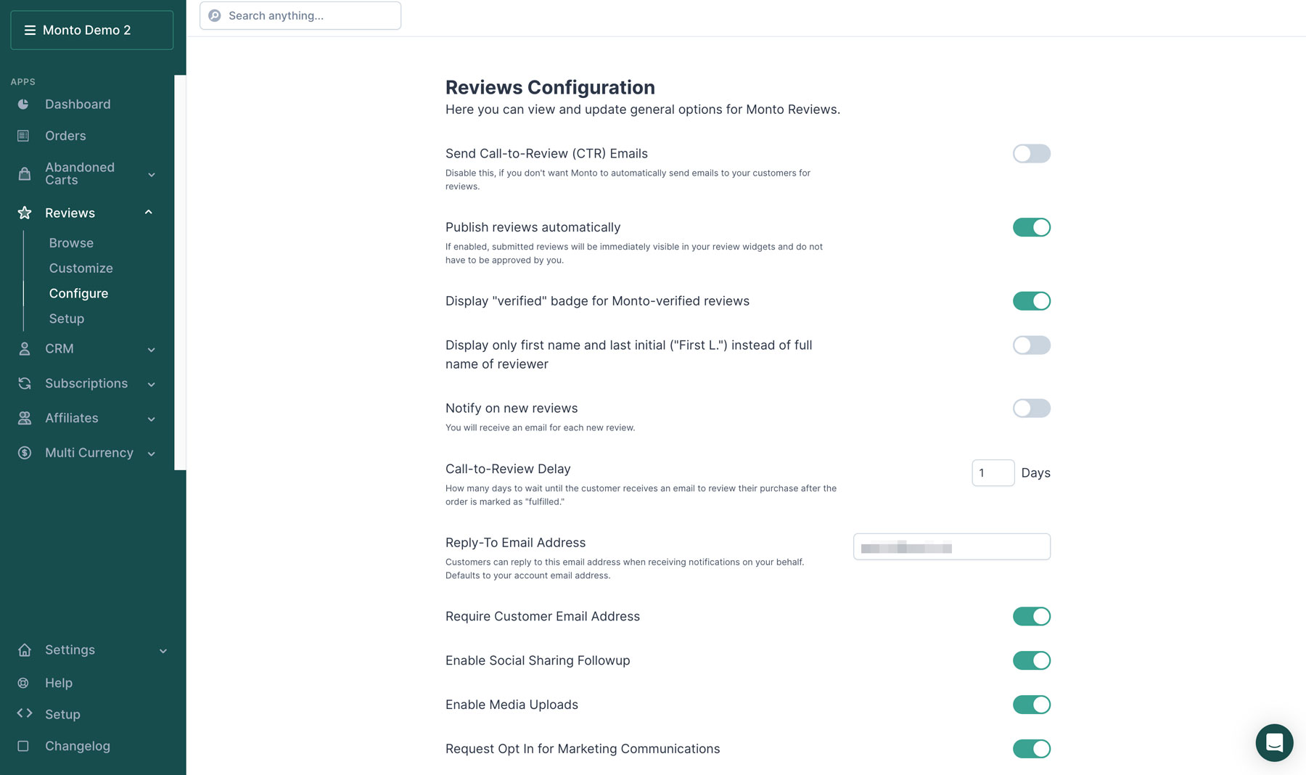The width and height of the screenshot is (1306, 775).
Task: Go to Browse under Reviews
Action: pyautogui.click(x=71, y=243)
